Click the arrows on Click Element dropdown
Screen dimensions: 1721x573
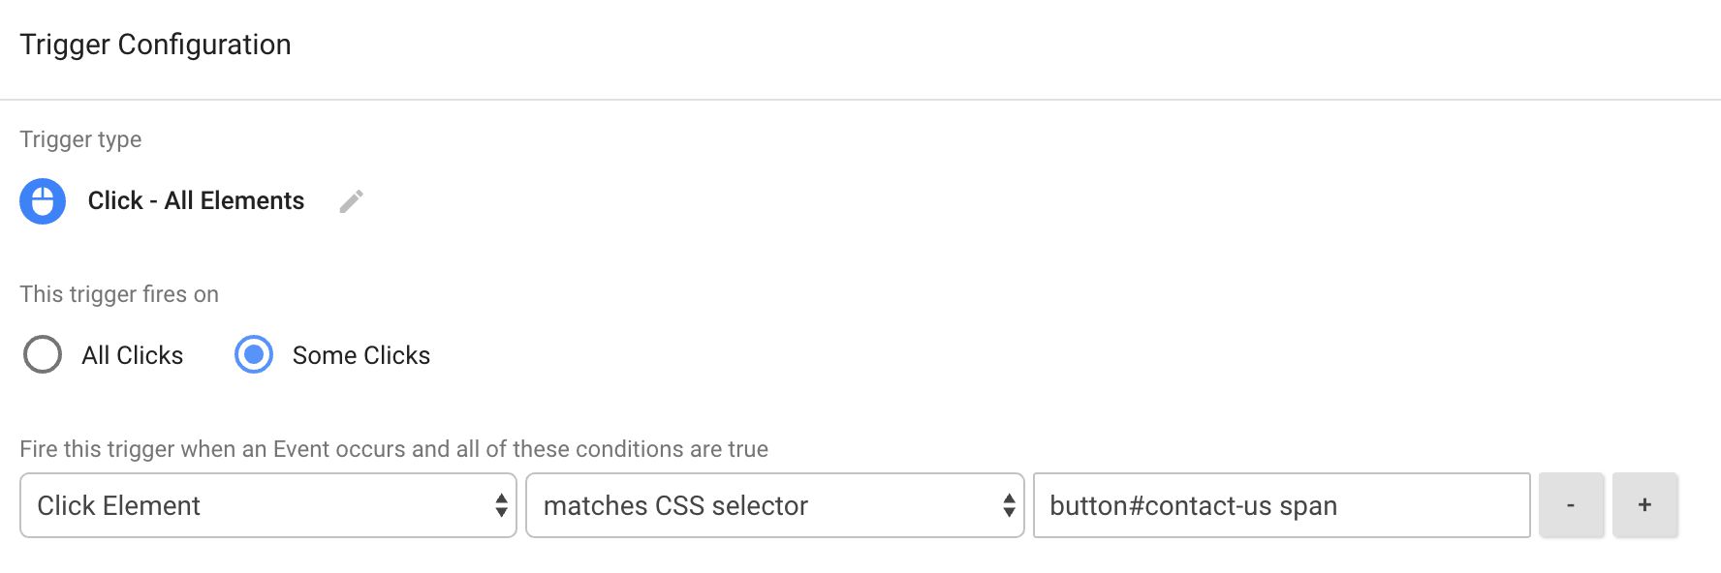click(501, 505)
